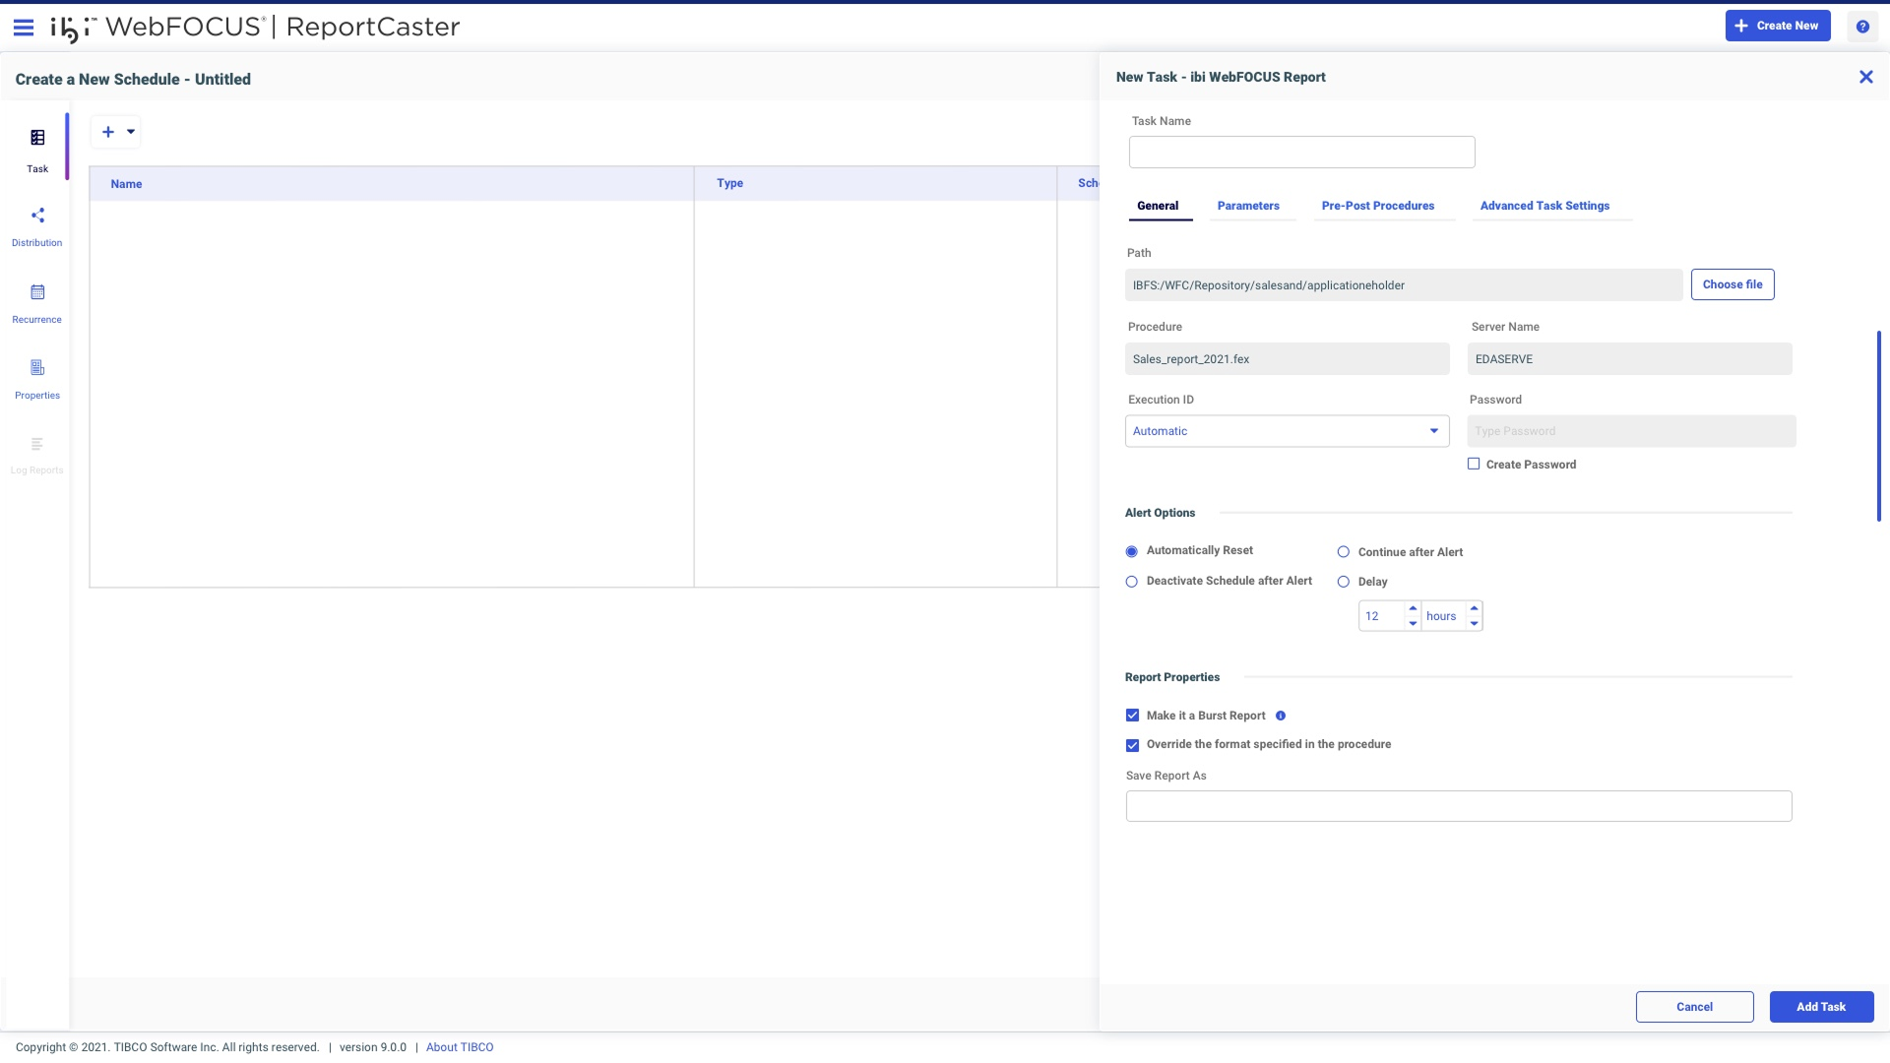
Task: Switch to the Pre-Post Procedures tab
Action: coord(1378,206)
